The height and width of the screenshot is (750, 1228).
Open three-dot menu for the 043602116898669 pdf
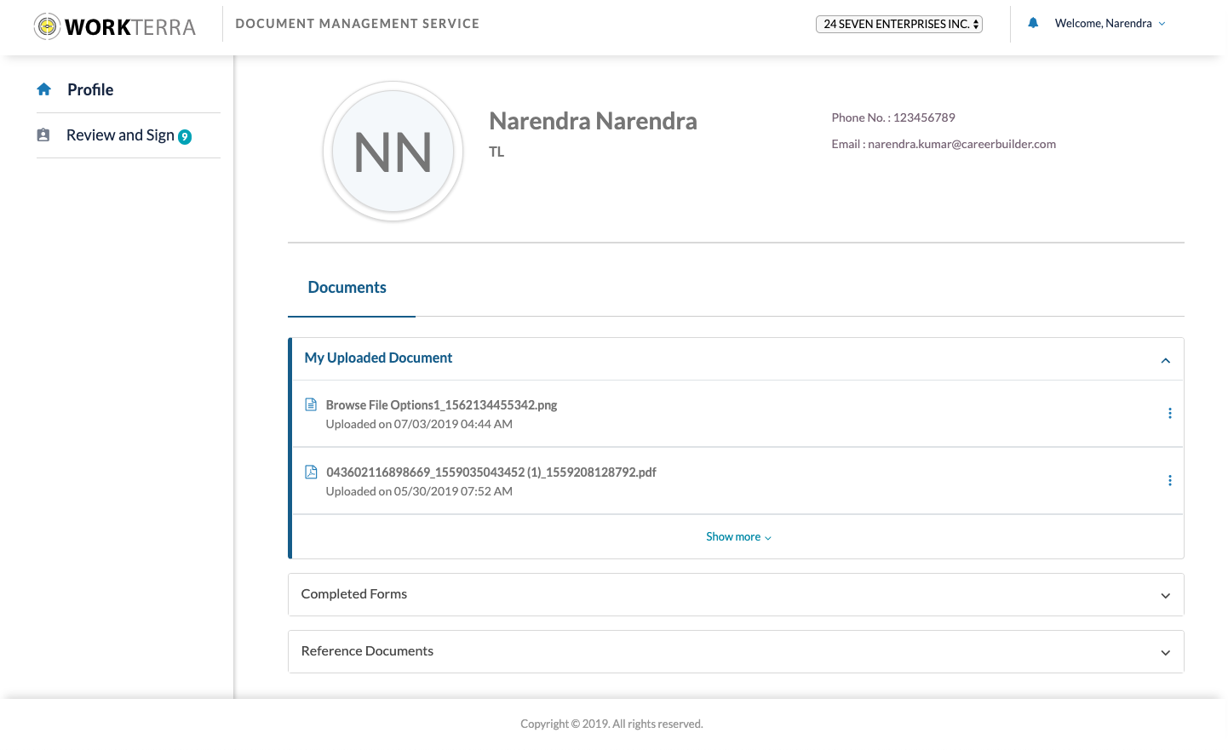(1169, 481)
